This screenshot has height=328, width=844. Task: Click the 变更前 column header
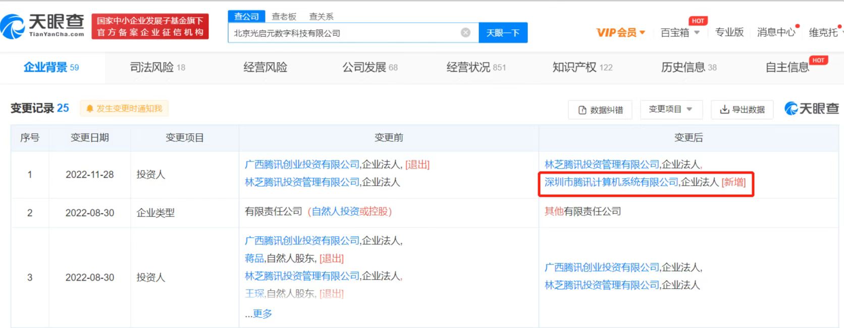pyautogui.click(x=389, y=138)
